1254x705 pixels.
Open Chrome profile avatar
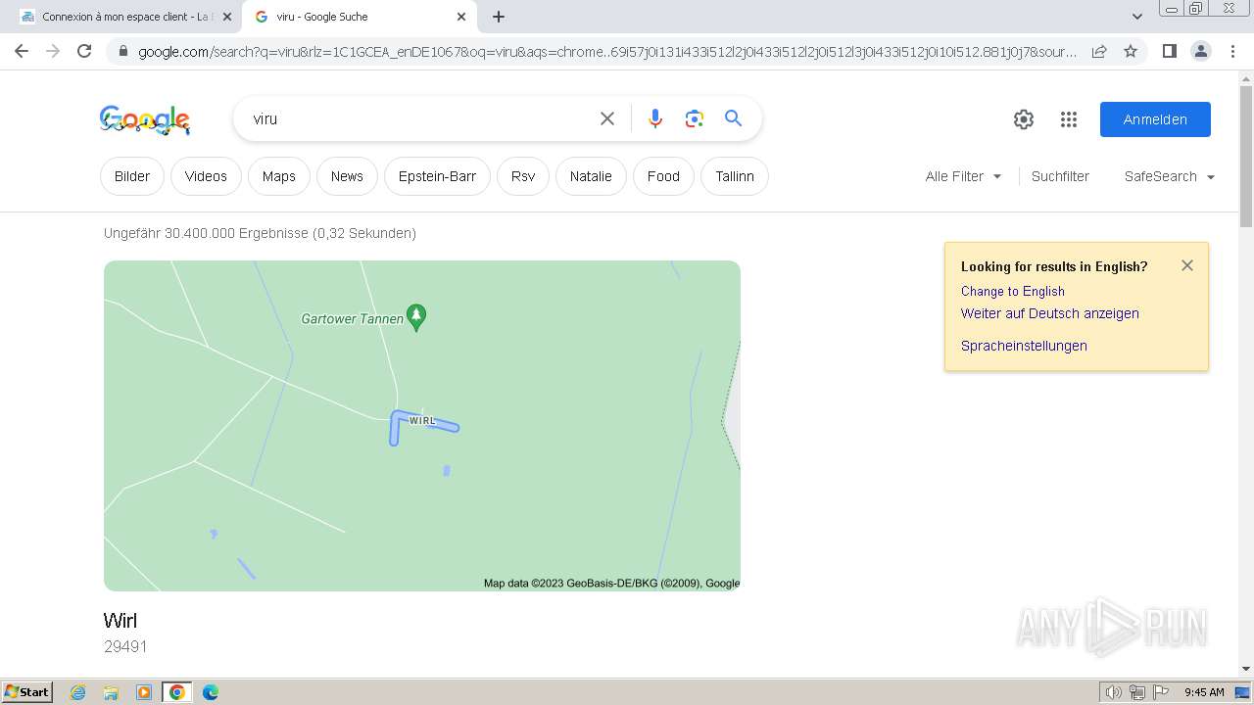coord(1200,51)
